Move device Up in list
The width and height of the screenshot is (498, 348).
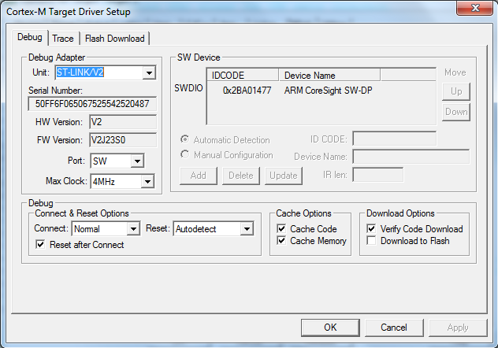click(x=456, y=91)
